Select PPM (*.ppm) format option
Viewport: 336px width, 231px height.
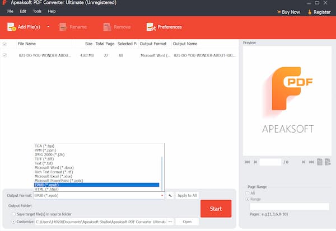coord(97,150)
